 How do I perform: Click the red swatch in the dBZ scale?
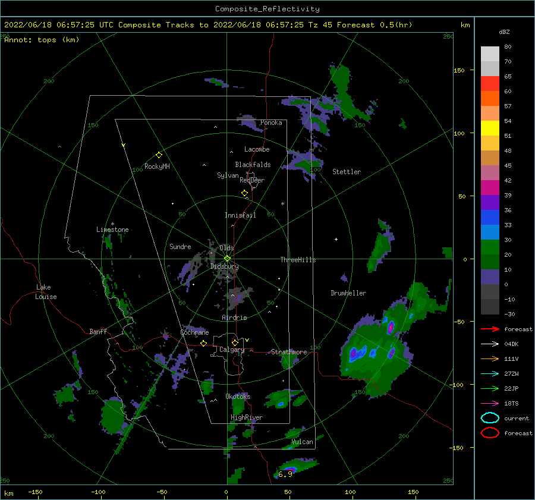pos(490,83)
